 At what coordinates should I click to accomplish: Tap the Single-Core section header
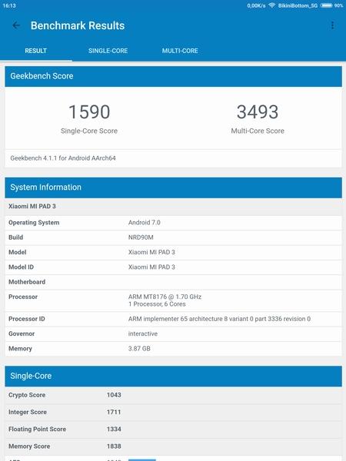point(173,376)
